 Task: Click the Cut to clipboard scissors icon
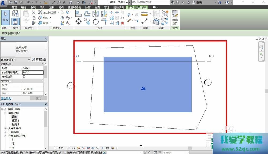(33, 12)
